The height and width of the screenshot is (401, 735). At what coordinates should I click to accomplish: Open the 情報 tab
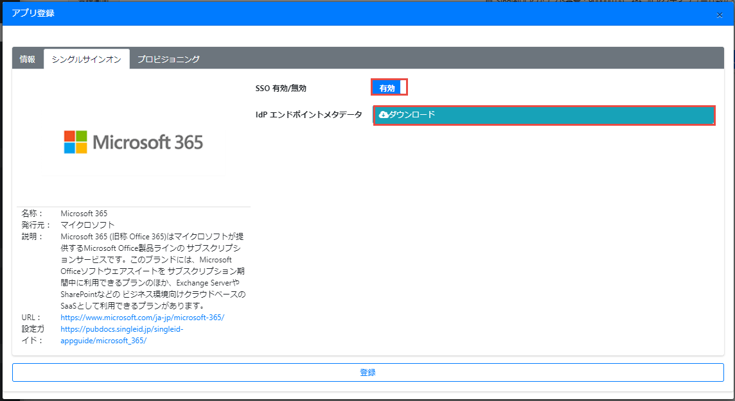(x=28, y=59)
